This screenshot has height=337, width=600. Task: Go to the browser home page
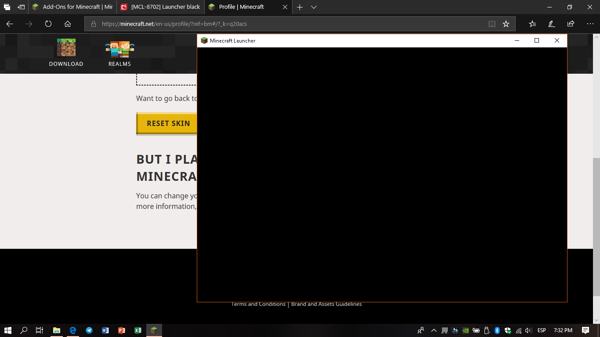click(68, 24)
